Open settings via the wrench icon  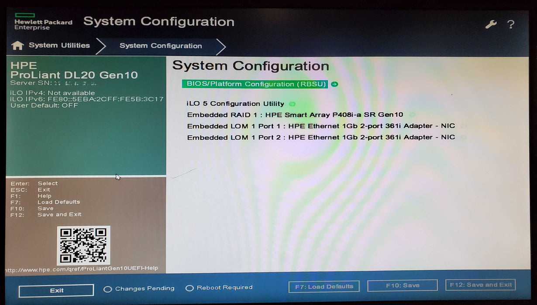pos(490,24)
